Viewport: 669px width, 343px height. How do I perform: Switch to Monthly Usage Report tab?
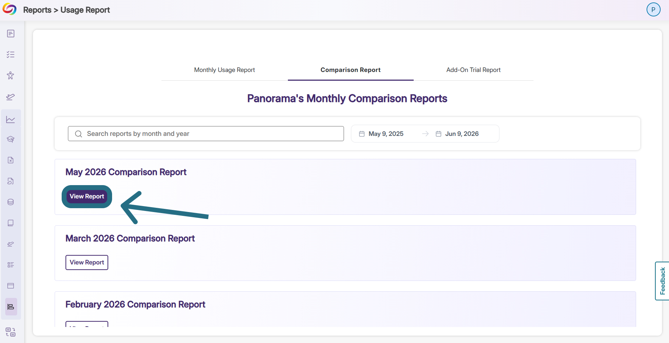tap(225, 70)
